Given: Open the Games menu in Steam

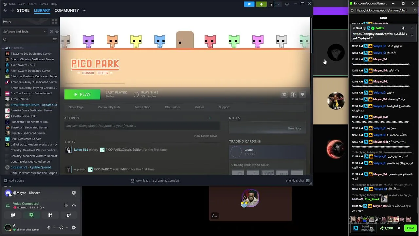Looking at the screenshot, I should pyautogui.click(x=44, y=4).
